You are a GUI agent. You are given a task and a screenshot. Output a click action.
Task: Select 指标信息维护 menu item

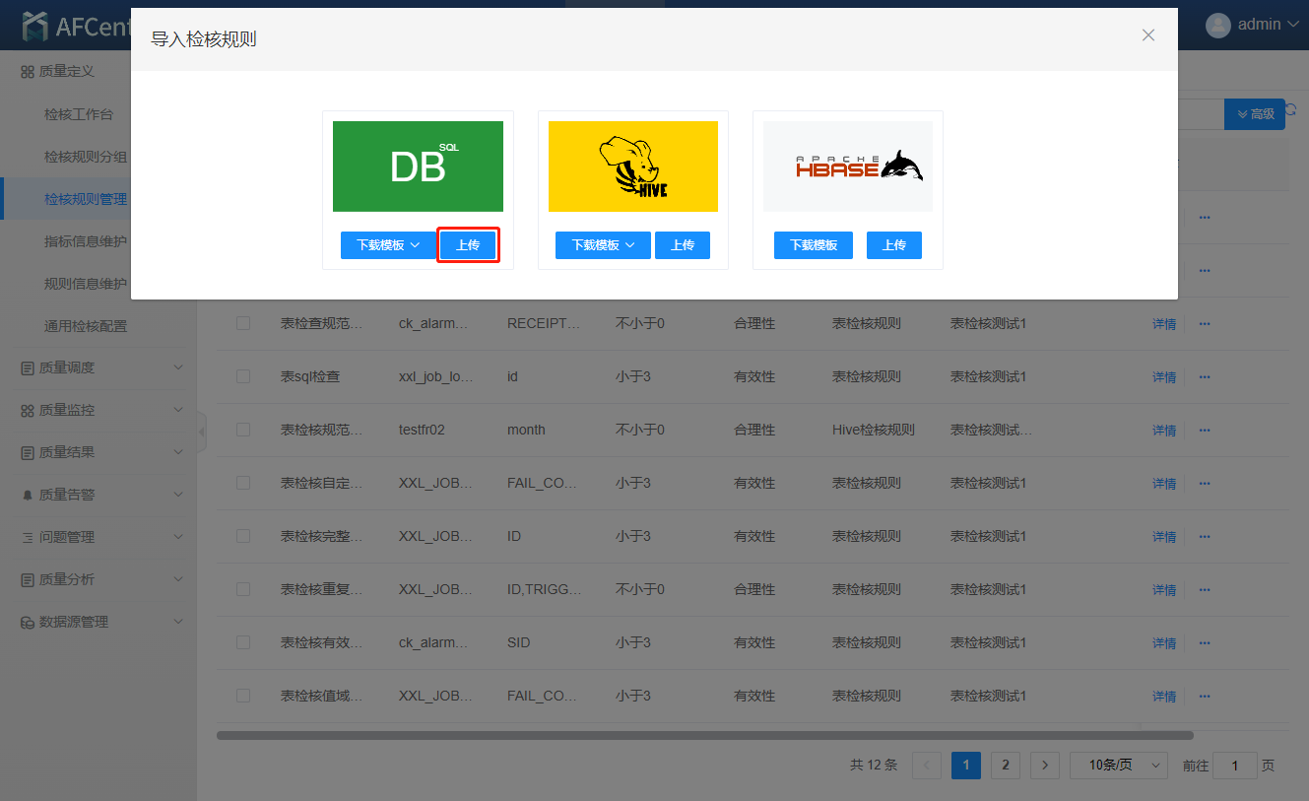(x=86, y=241)
